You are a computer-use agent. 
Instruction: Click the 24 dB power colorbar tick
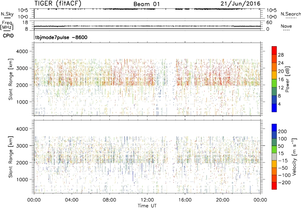coord(281,63)
